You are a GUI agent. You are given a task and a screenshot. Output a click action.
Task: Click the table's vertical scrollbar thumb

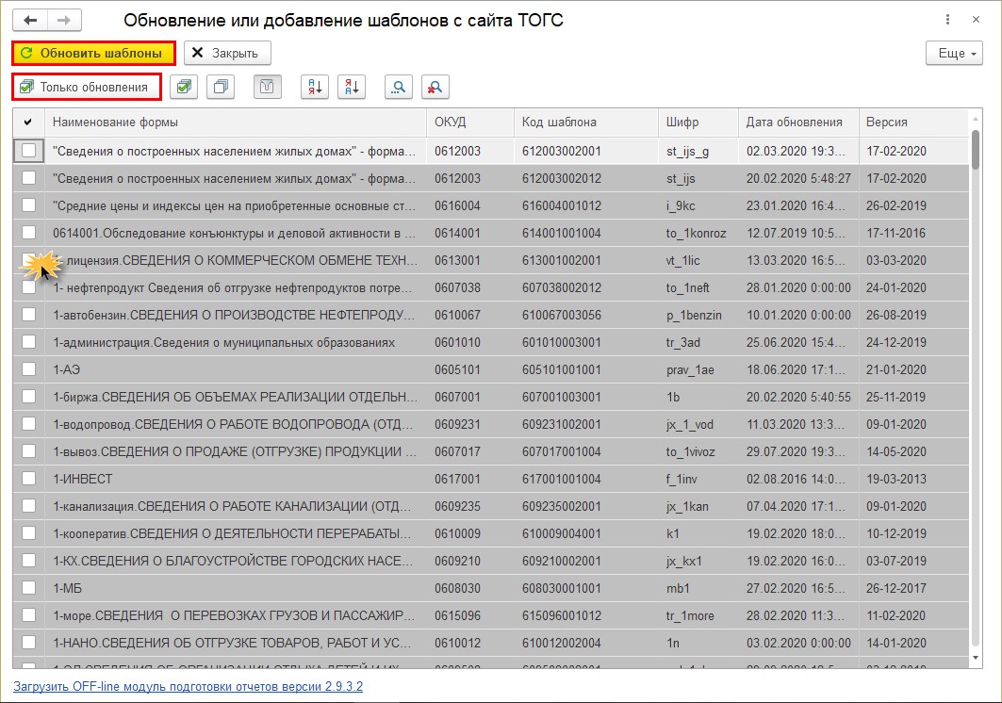(976, 150)
